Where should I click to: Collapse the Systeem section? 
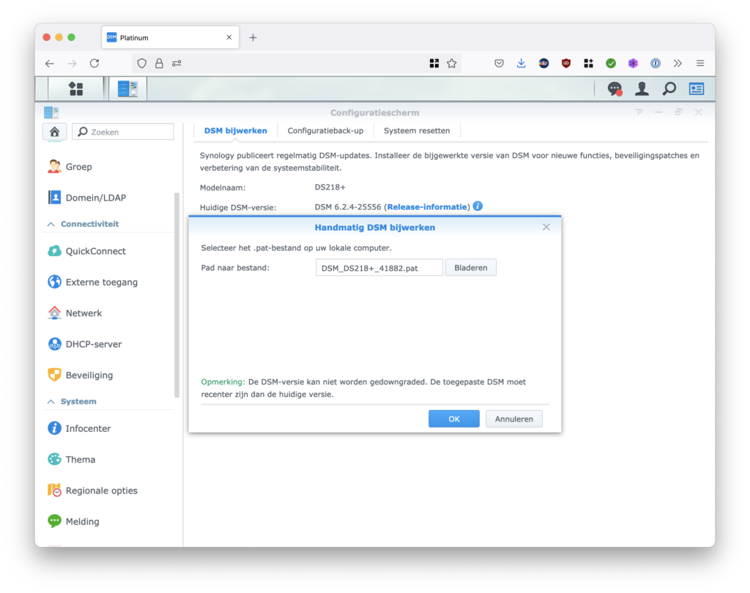click(51, 401)
